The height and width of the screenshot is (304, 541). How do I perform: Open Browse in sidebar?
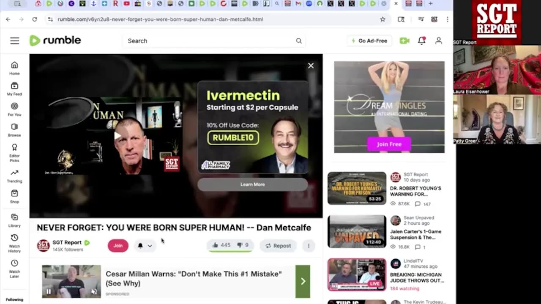14,130
